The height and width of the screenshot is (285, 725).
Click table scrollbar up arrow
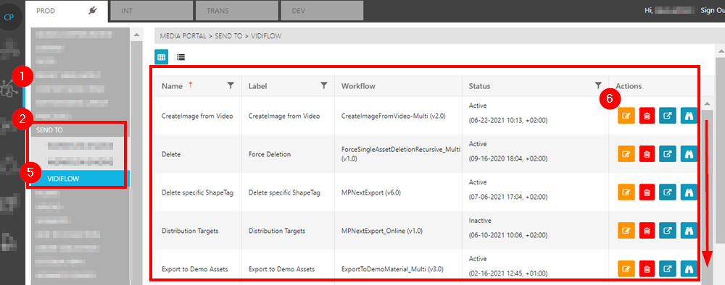pos(707,103)
